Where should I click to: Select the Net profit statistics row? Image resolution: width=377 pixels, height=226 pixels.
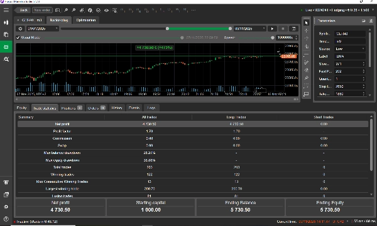click(193, 124)
